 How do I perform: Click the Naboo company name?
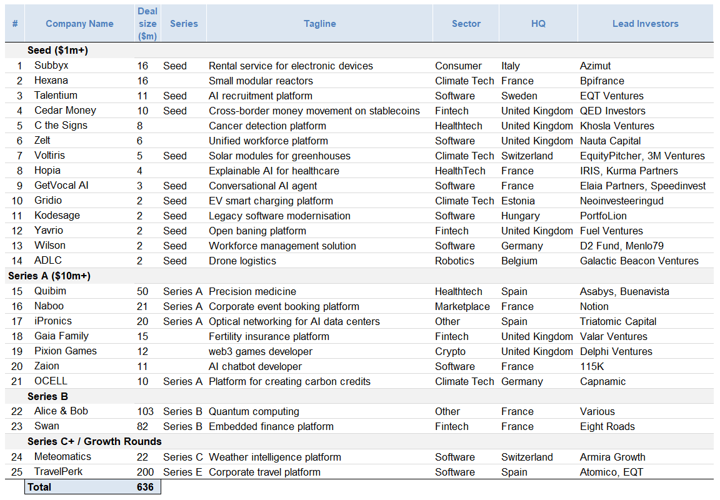click(x=49, y=306)
